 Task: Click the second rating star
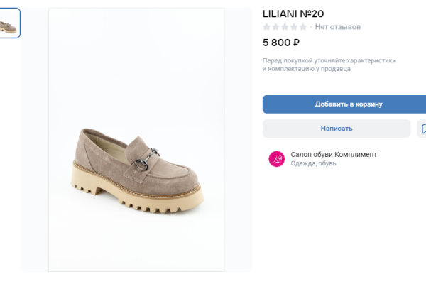click(276, 27)
